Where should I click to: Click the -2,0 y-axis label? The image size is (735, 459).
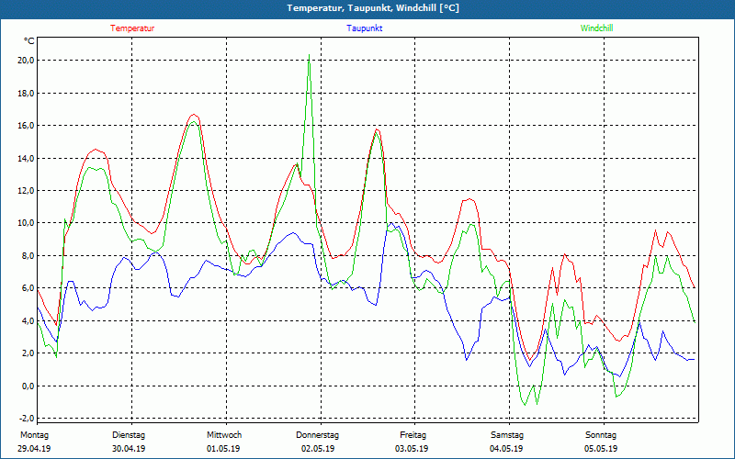coord(25,419)
